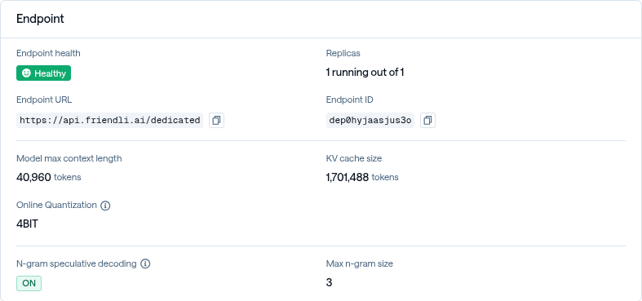Image resolution: width=642 pixels, height=301 pixels.
Task: Open the N-gram speculative decoding info icon
Action: [145, 263]
